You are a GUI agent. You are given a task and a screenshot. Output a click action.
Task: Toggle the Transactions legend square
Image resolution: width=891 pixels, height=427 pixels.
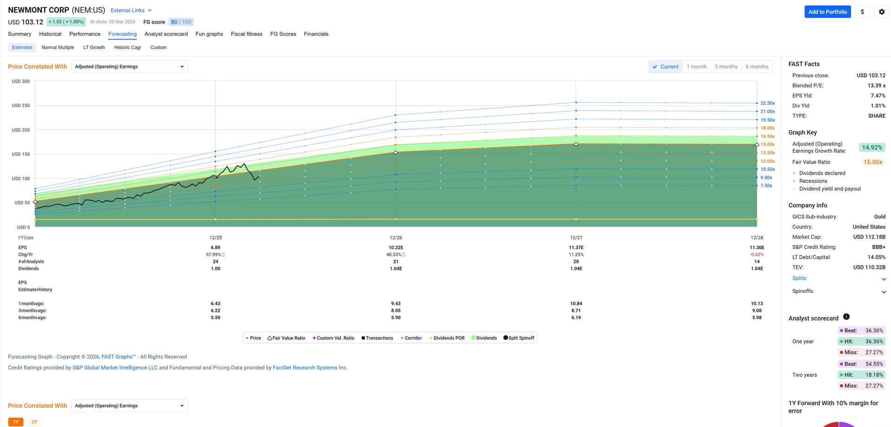(x=363, y=338)
